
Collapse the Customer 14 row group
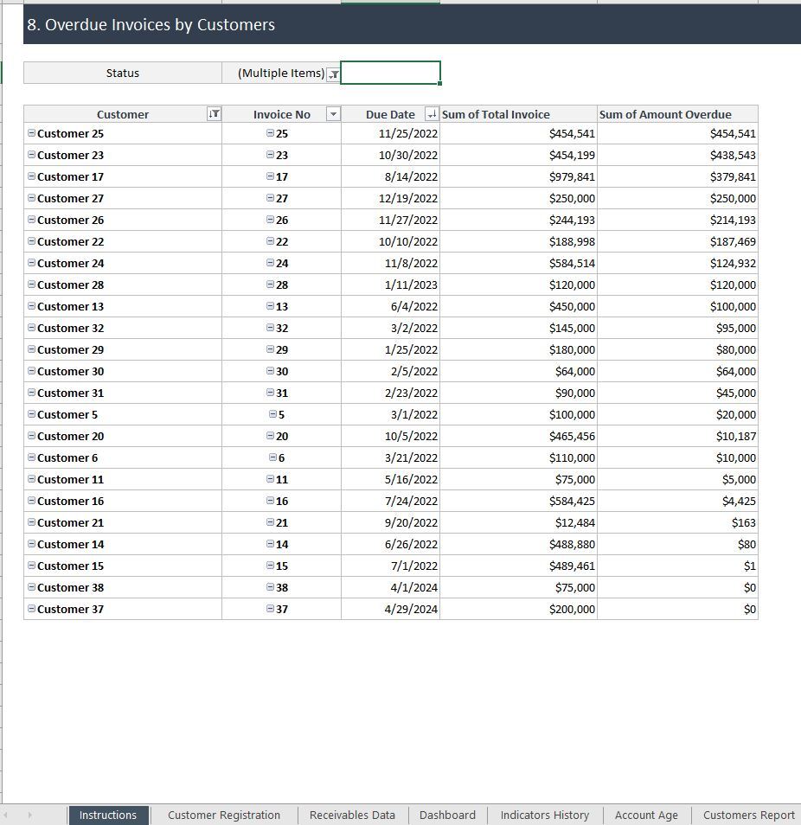[32, 543]
